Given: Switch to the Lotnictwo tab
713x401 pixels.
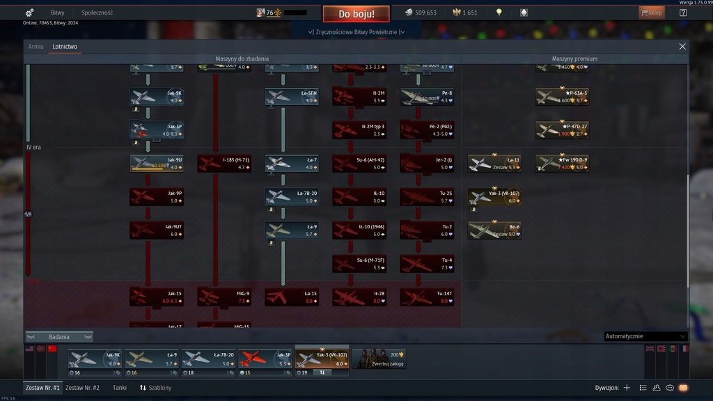Looking at the screenshot, I should [65, 47].
